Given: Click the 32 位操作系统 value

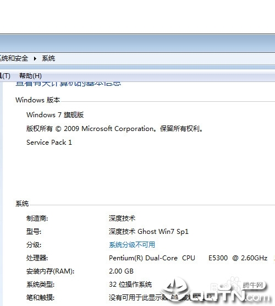Looking at the screenshot, I should pyautogui.click(x=130, y=285).
